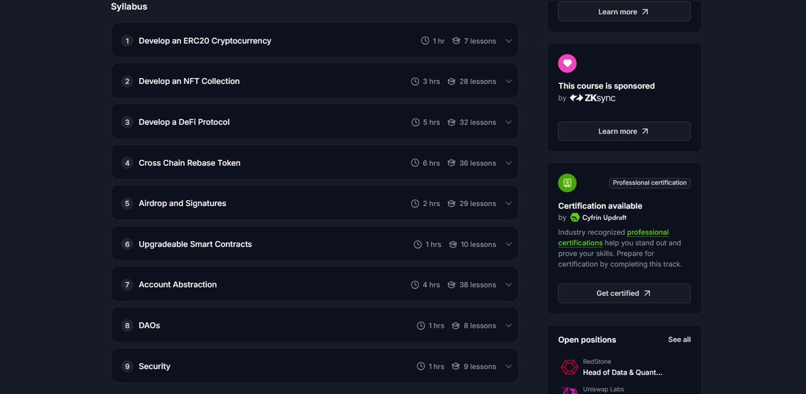Click the external-link arrow inside Get certified
Image resolution: width=806 pixels, height=394 pixels.
[x=648, y=293]
